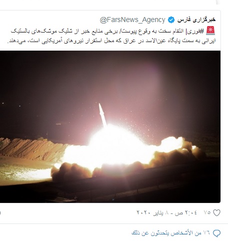Click the second line of tweet text

click(111, 41)
